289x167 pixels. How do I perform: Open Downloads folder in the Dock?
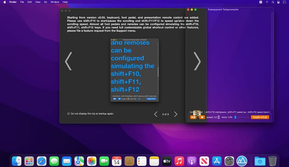(x=260, y=161)
